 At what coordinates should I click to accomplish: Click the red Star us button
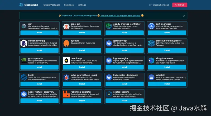point(180,5)
